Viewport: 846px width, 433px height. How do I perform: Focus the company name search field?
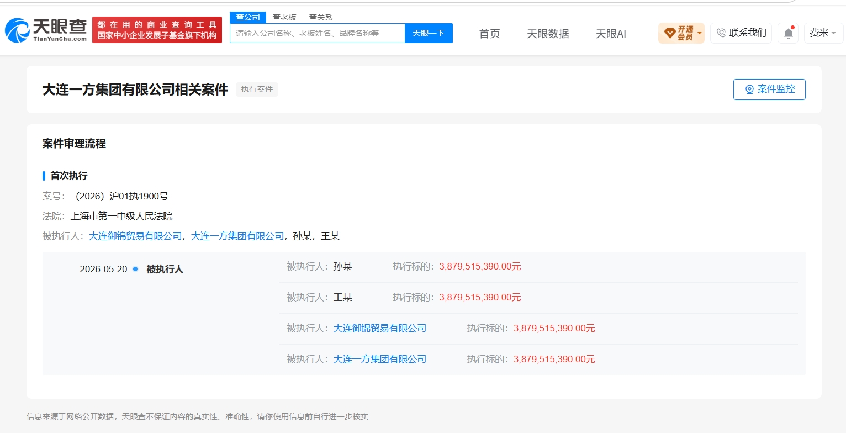tap(318, 33)
